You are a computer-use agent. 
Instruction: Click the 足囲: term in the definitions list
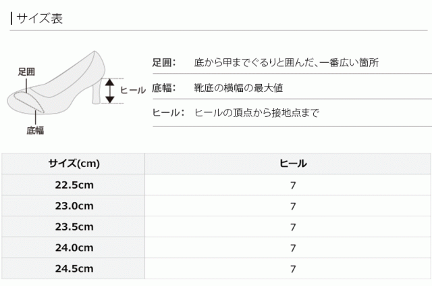point(164,63)
